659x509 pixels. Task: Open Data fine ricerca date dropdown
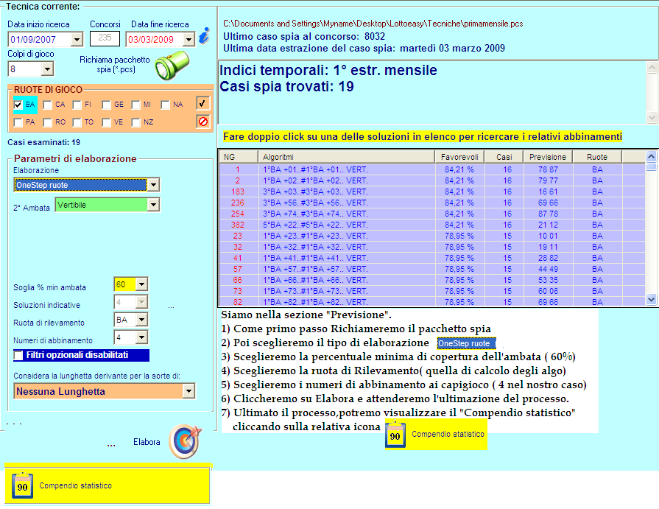click(188, 40)
